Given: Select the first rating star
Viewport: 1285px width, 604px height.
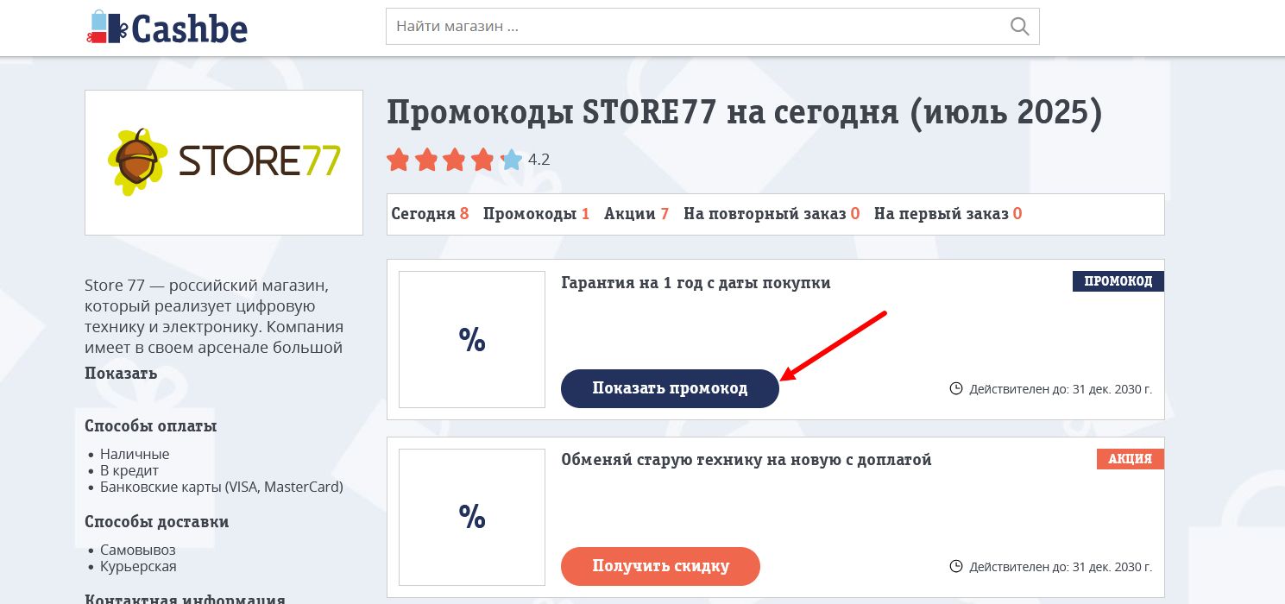Looking at the screenshot, I should pyautogui.click(x=398, y=160).
